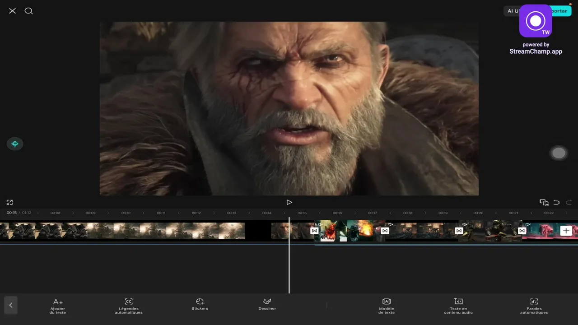Tap mute icon on the pink clip
This screenshot has height=325, width=578.
(x=528, y=224)
